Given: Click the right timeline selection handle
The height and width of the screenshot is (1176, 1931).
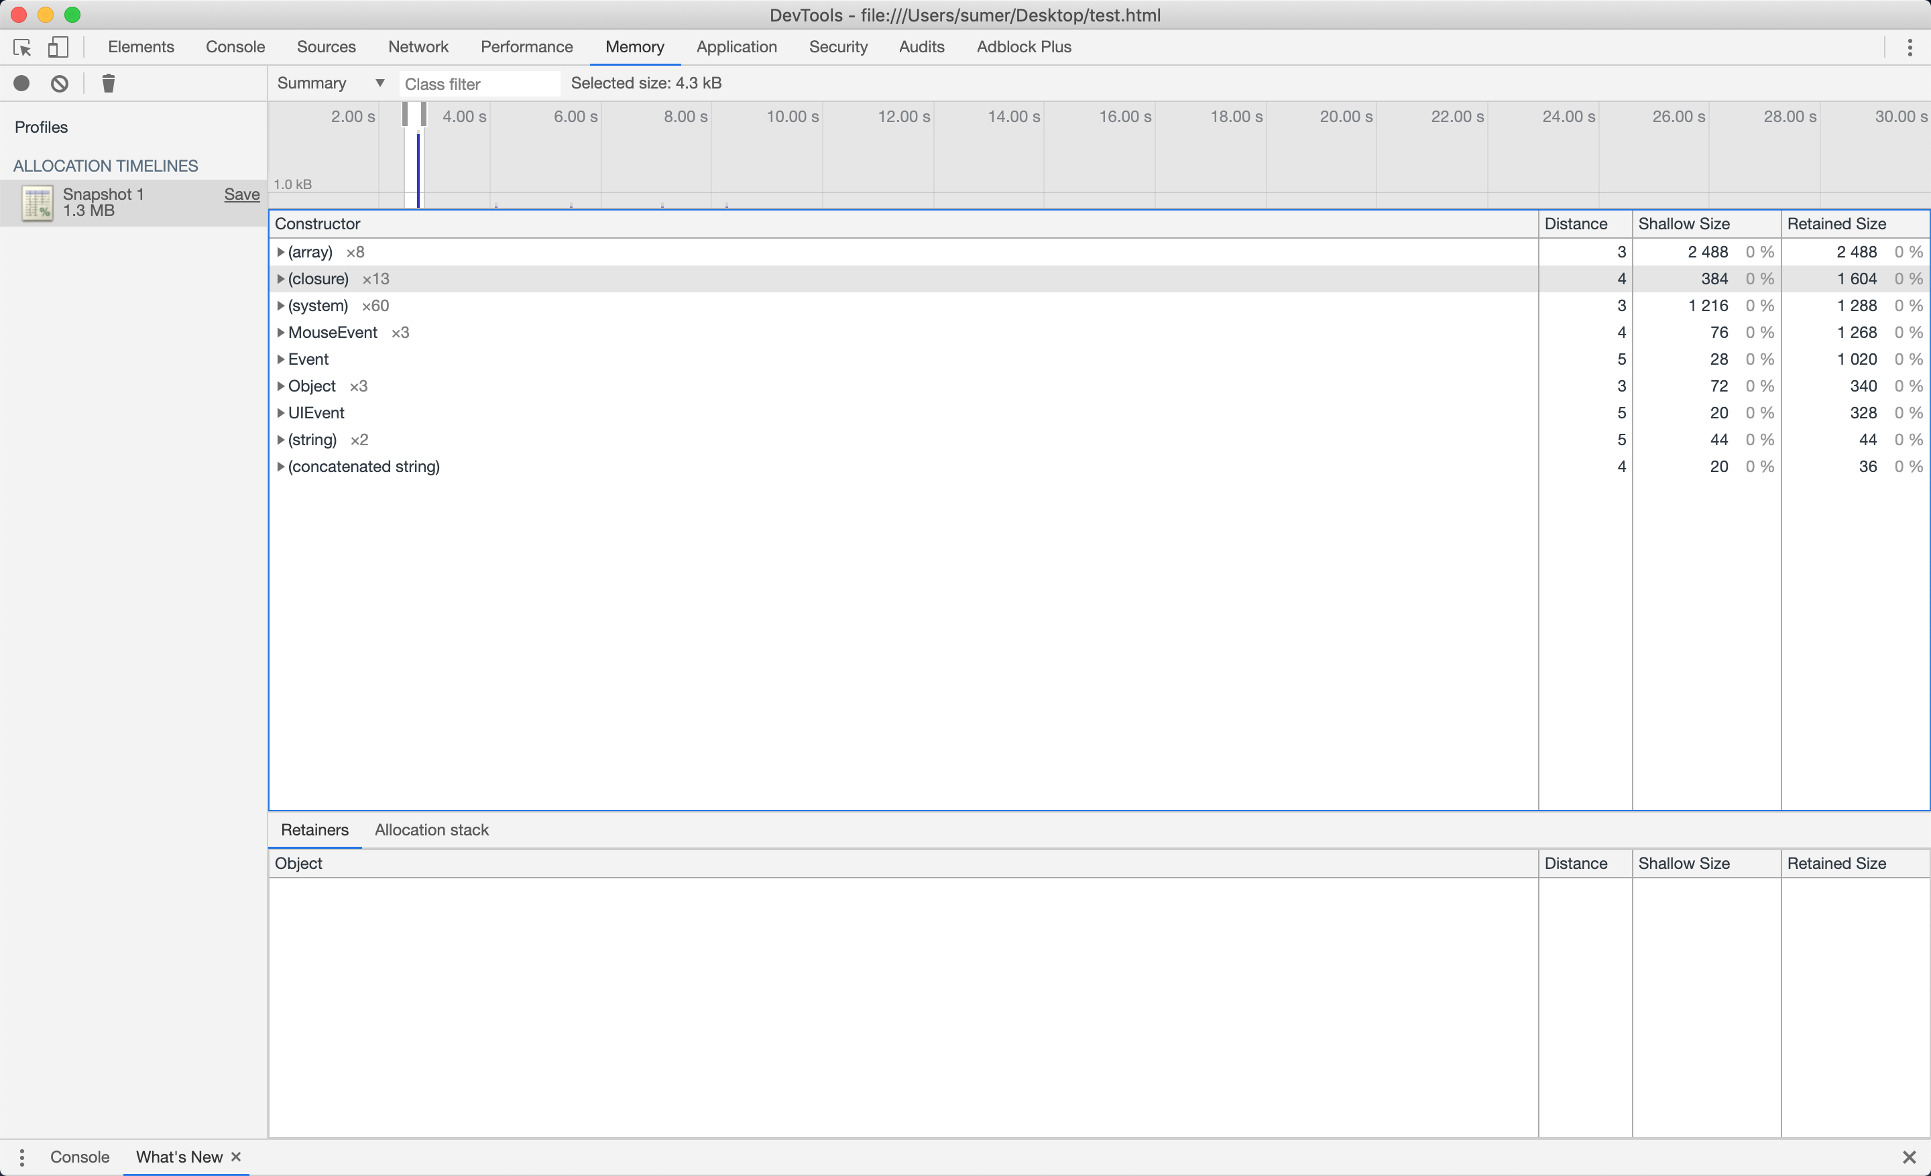Looking at the screenshot, I should click(x=423, y=115).
